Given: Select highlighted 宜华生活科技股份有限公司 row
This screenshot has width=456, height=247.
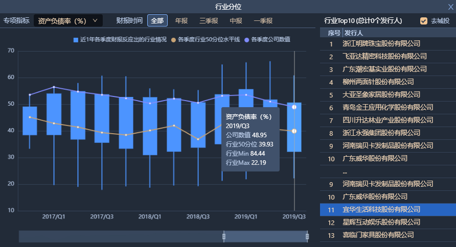Looking at the screenshot, I should (x=381, y=210).
